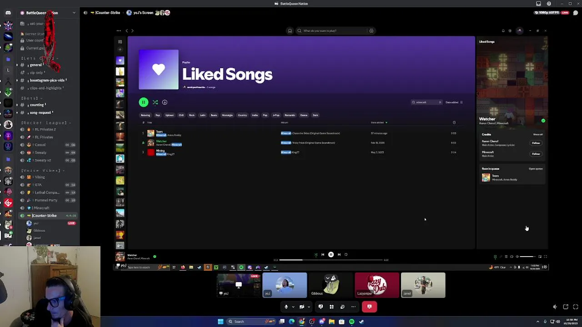Toggle shuffle in the bottom player bar

pyautogui.click(x=316, y=255)
